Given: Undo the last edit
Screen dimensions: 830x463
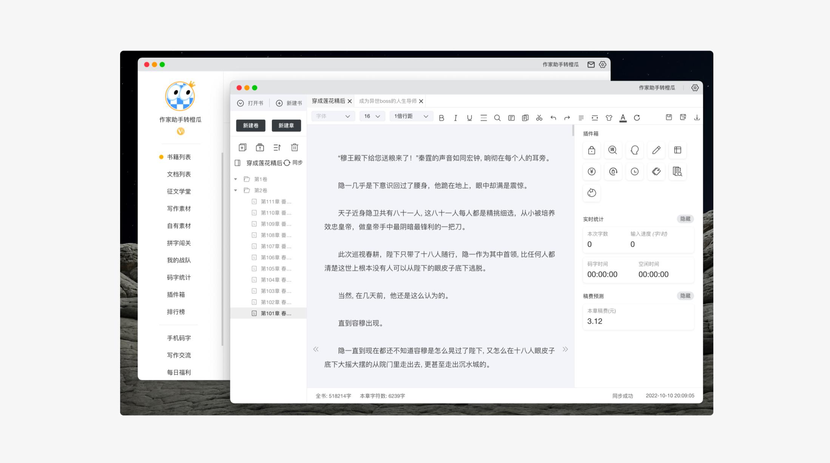Looking at the screenshot, I should tap(553, 117).
